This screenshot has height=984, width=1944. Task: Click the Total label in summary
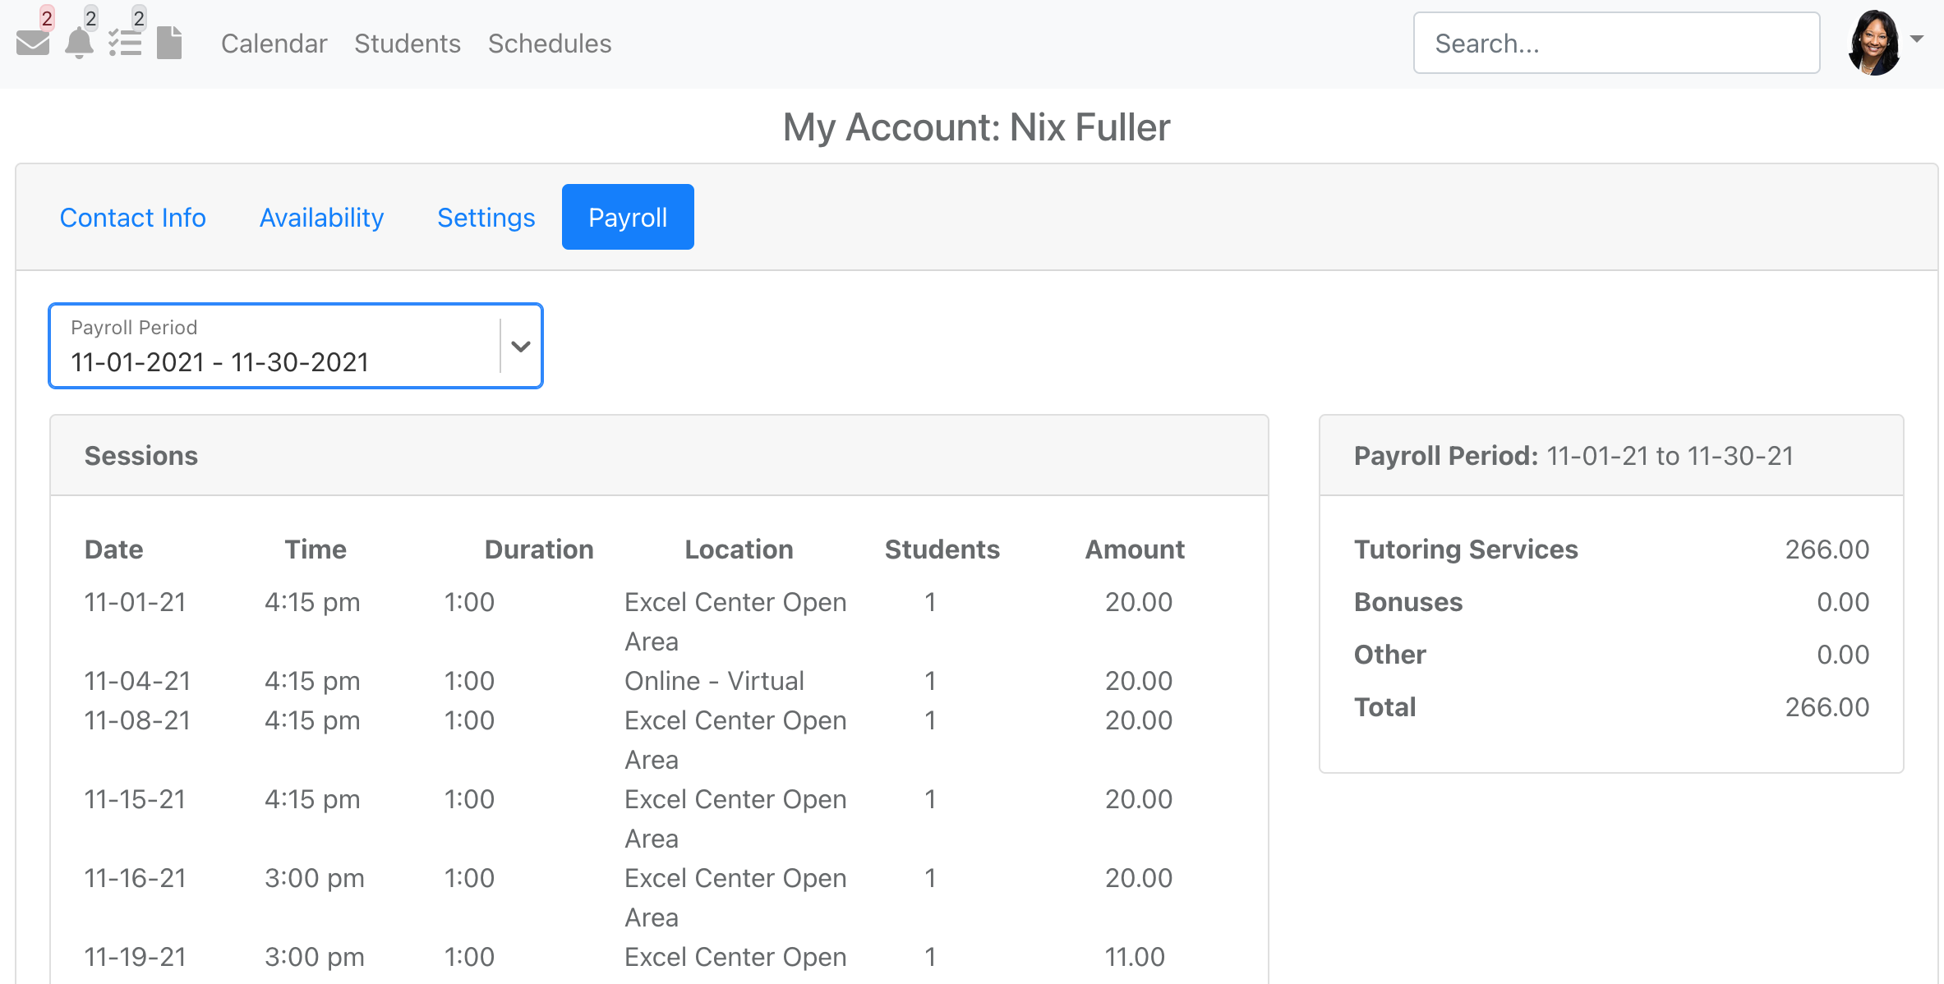point(1384,707)
